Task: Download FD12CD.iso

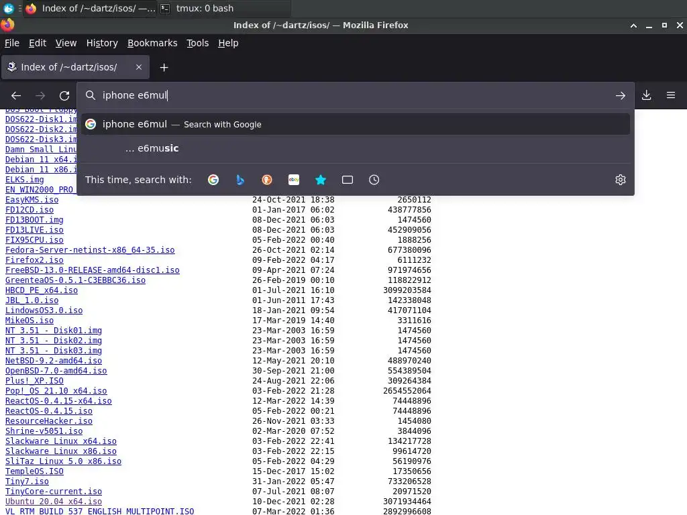Action: (x=30, y=210)
